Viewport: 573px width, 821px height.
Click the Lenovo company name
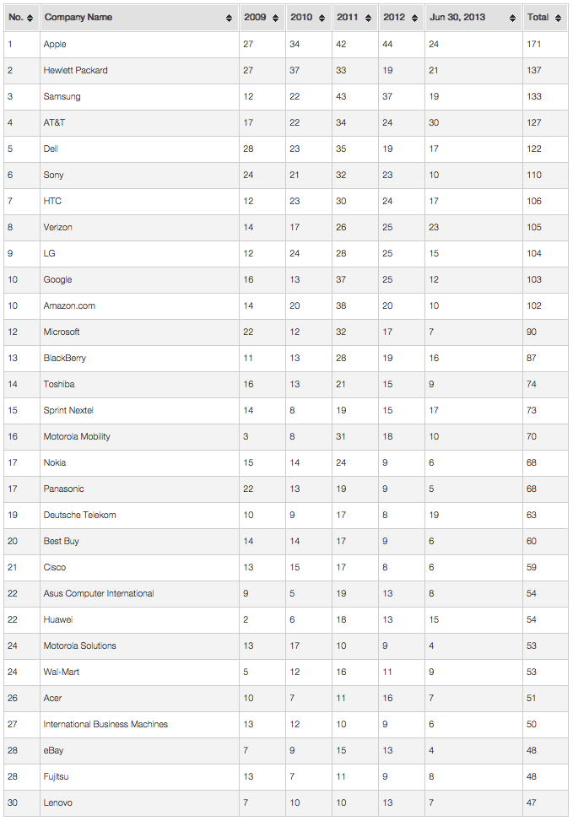pos(57,802)
